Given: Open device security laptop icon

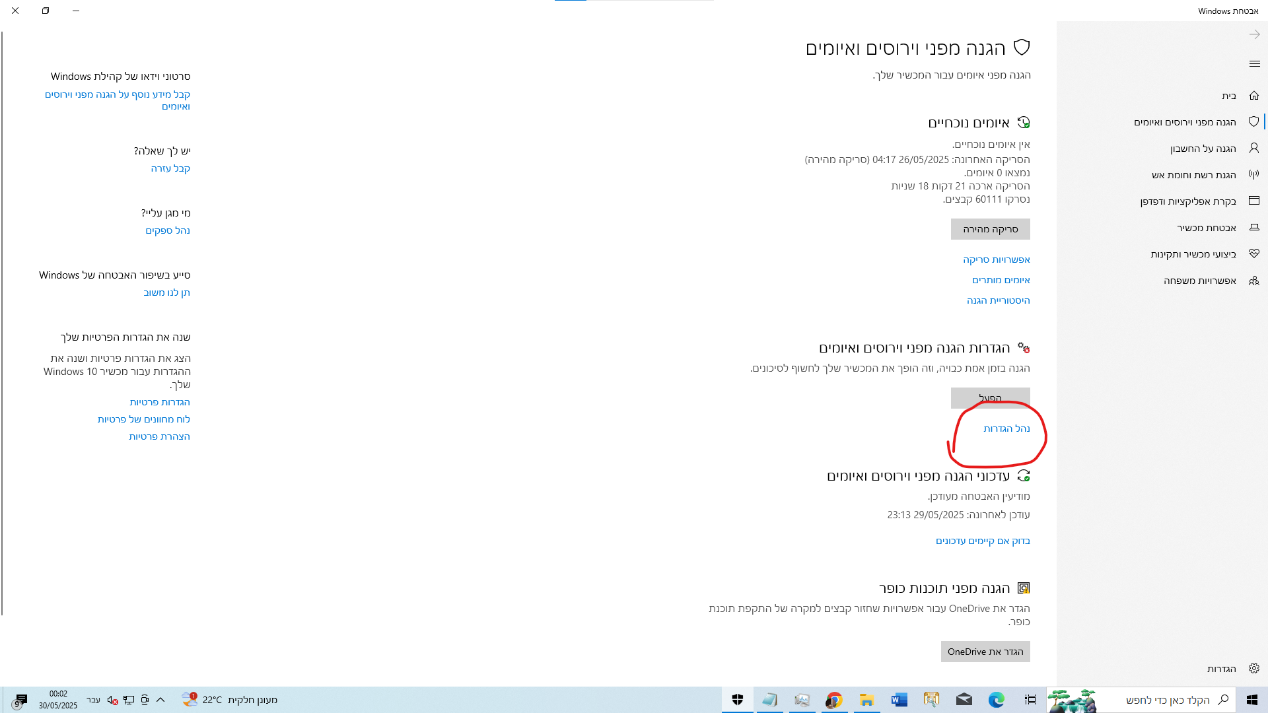Looking at the screenshot, I should pos(1253,228).
